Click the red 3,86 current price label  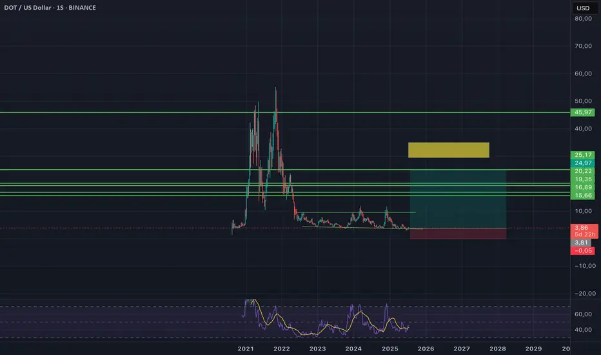coord(582,228)
